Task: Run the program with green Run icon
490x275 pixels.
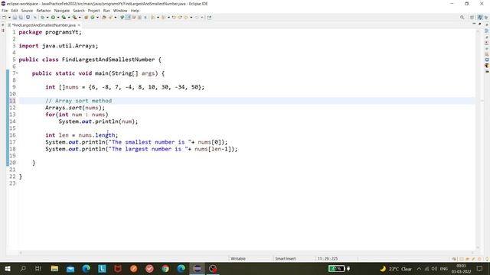Action: (53, 18)
